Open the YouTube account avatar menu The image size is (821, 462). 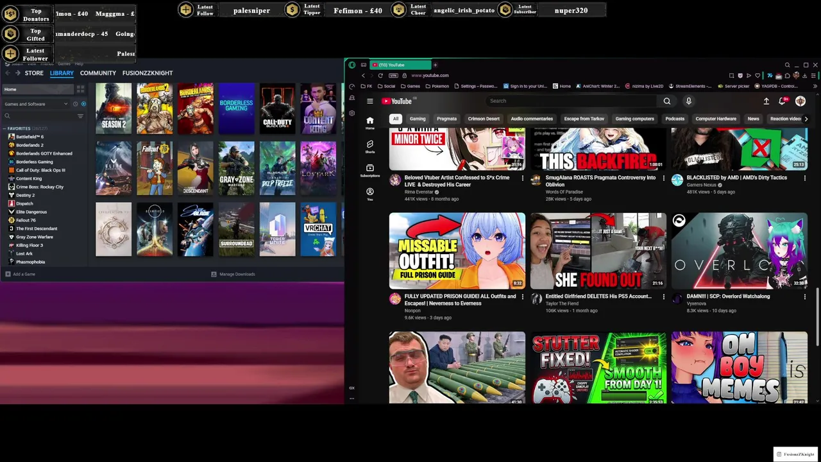pos(800,101)
